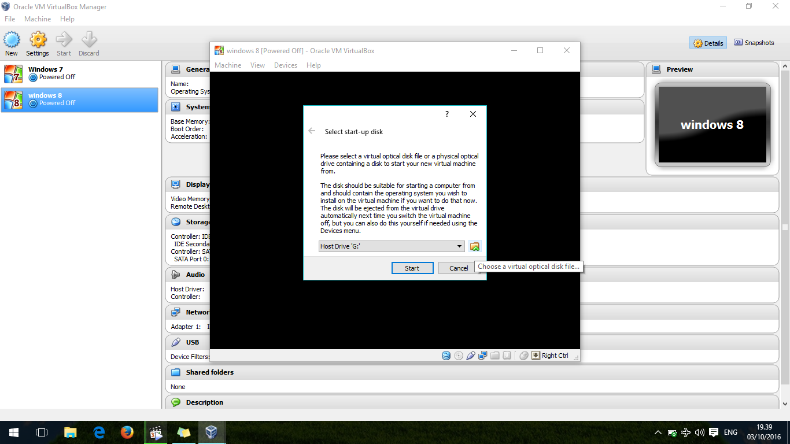Click the airplane mode tray icon

[x=686, y=432]
